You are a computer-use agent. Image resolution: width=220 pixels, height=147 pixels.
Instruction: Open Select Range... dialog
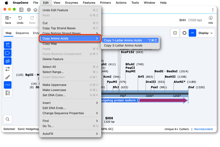70,72
